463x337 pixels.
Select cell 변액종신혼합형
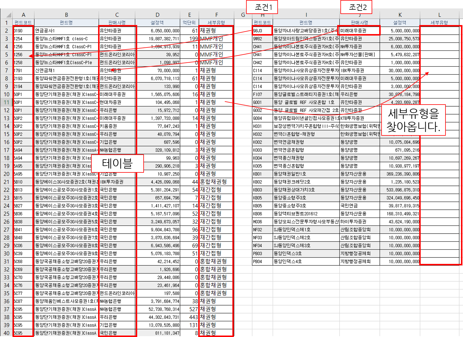pyautogui.click(x=306, y=166)
